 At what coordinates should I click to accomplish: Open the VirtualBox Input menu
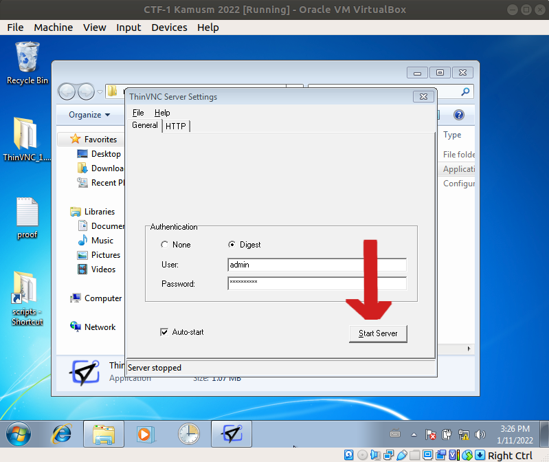click(x=128, y=27)
